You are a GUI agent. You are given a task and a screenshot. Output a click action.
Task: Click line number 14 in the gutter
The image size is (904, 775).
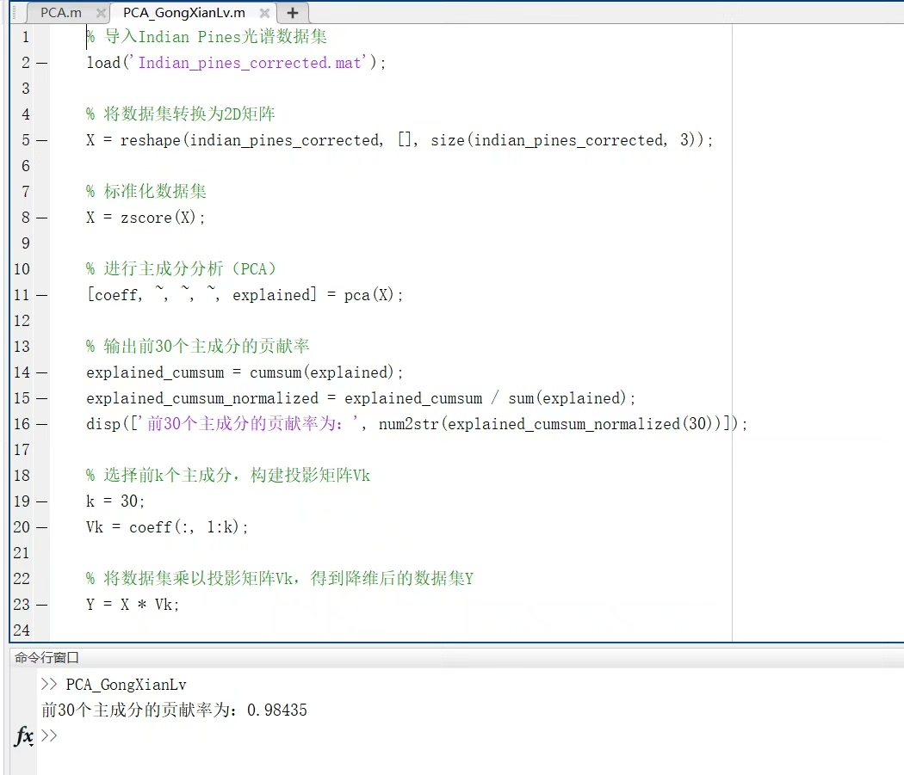coord(22,372)
